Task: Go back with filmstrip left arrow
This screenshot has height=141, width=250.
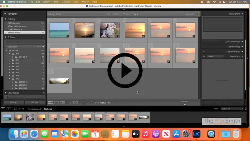Action: click(19, 109)
